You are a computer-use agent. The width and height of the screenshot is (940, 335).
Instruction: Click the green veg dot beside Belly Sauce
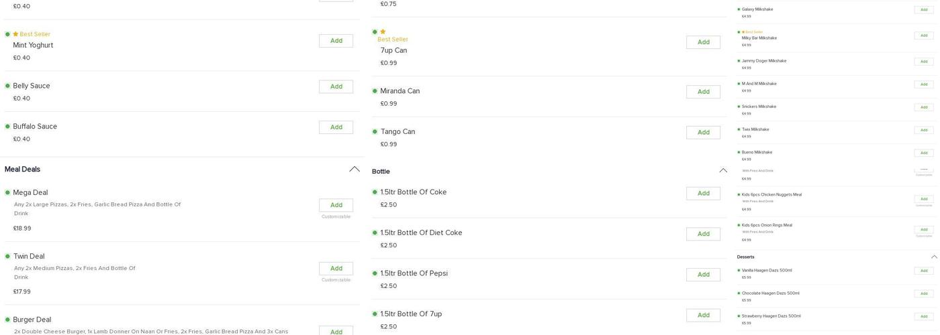[x=7, y=86]
